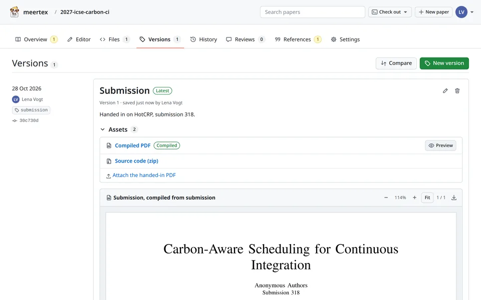Click Handed in on HotCRP description
This screenshot has height=300, width=481.
[147, 114]
